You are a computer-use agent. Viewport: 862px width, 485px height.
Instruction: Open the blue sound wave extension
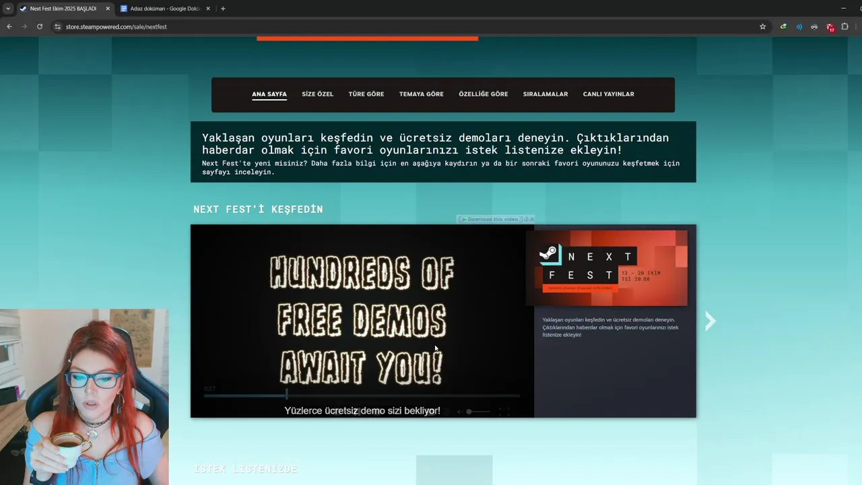pos(799,26)
